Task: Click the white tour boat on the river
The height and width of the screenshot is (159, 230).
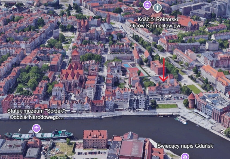Action: point(182,120)
